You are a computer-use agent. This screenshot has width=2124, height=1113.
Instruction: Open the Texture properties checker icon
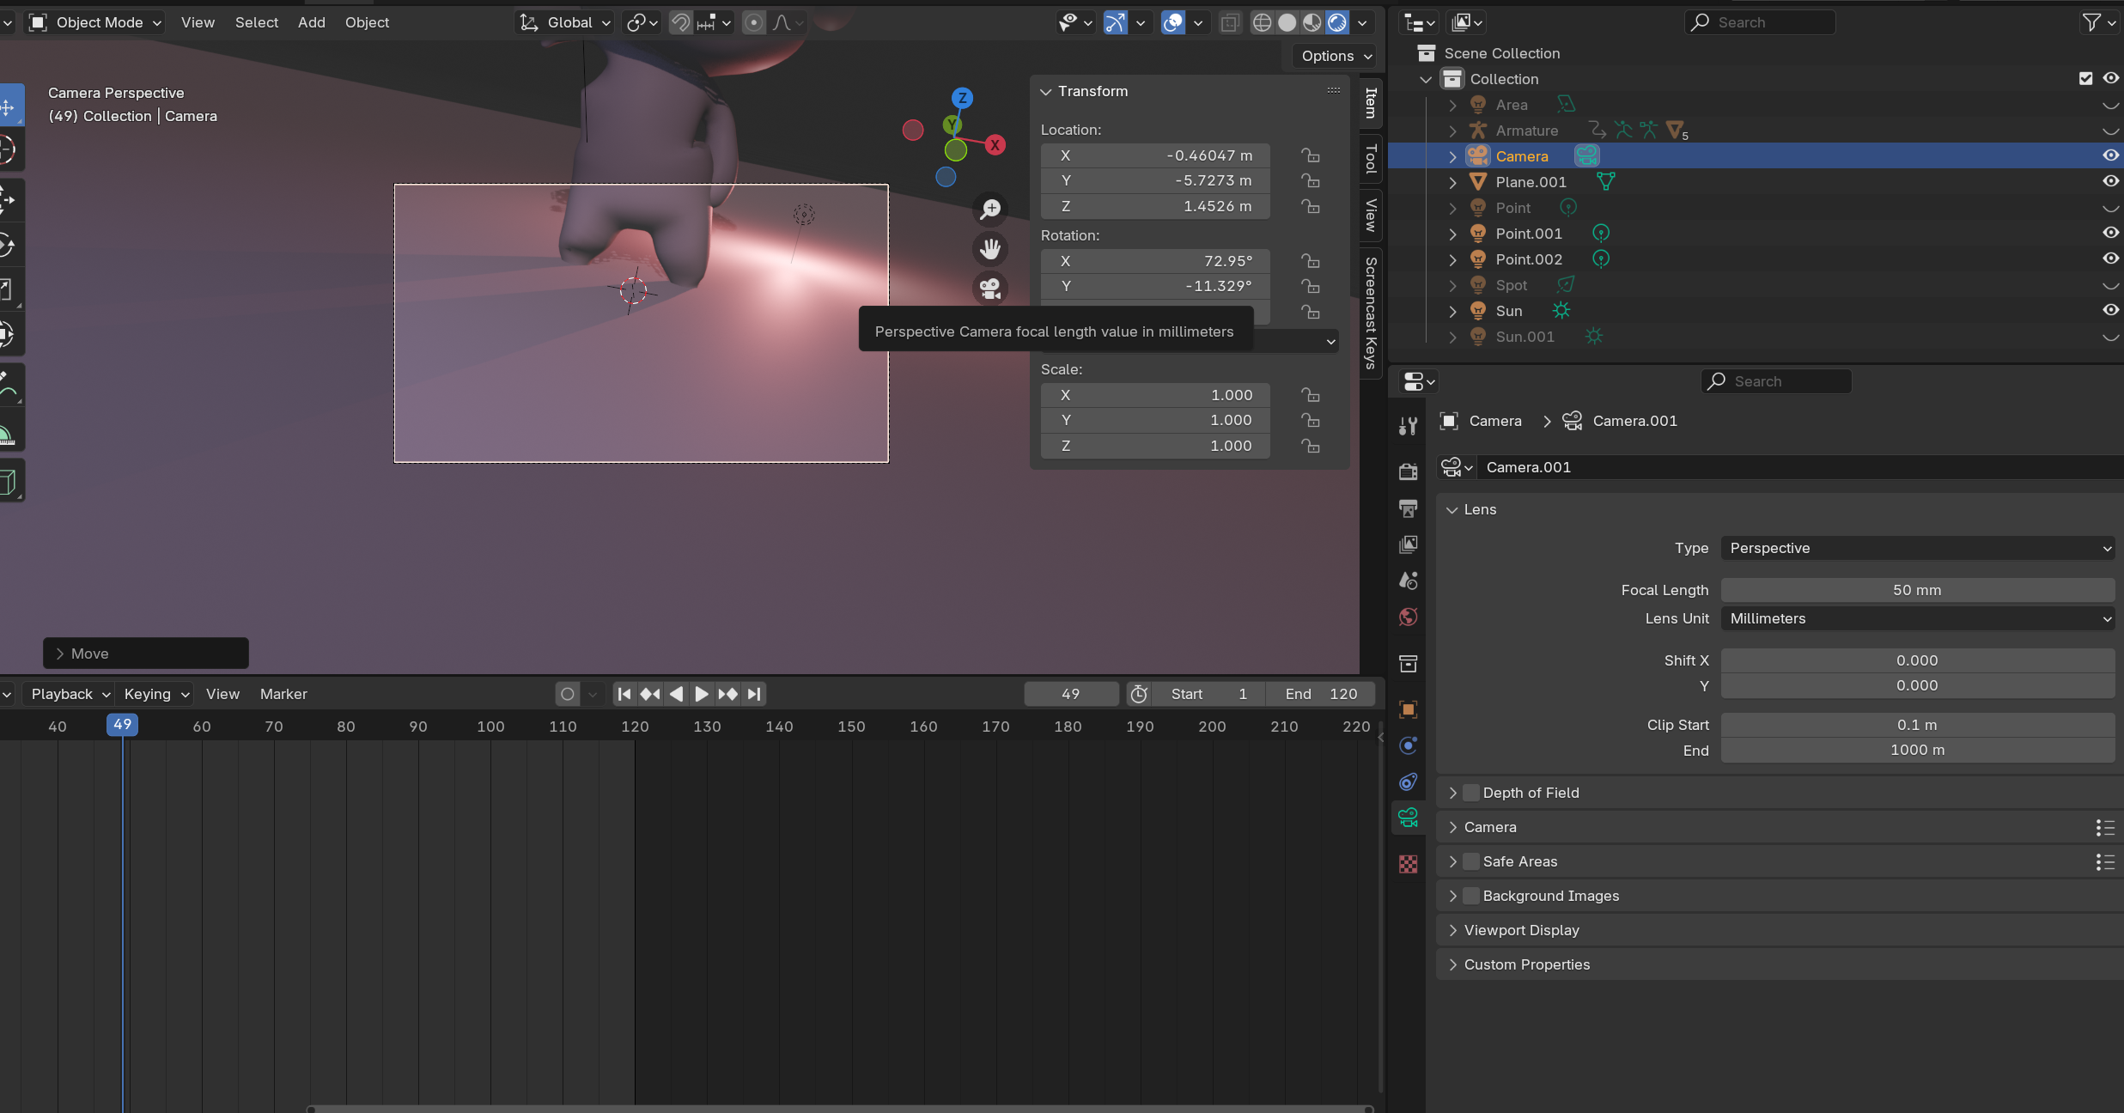point(1408,864)
